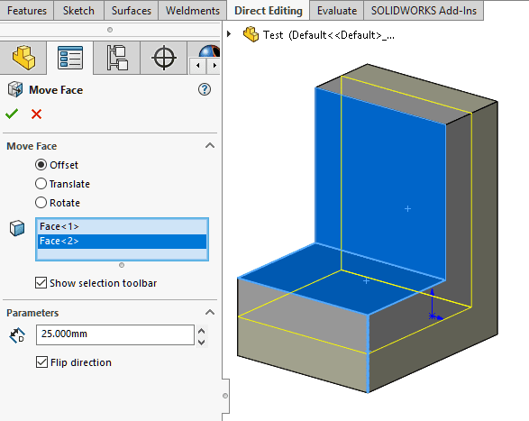Switch to the Evaluate tab

pos(337,11)
